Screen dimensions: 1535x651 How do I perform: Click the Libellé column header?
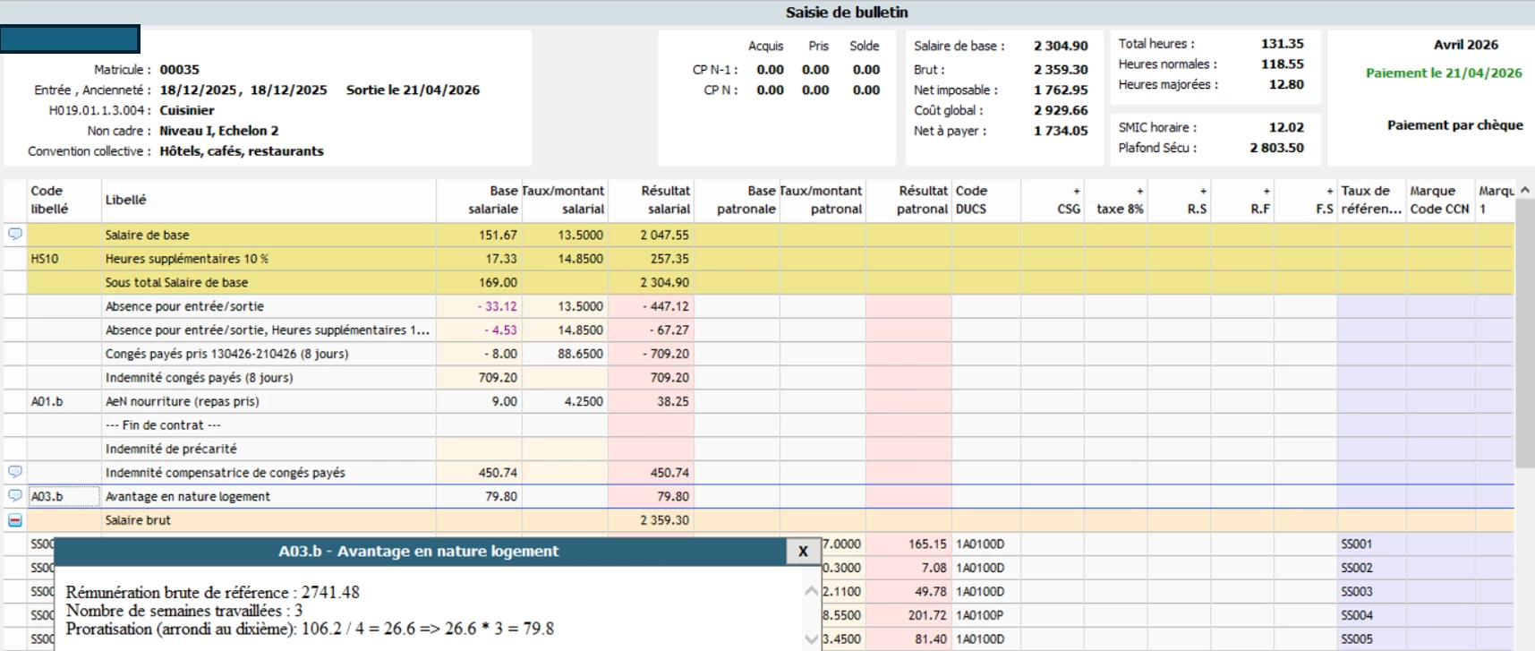pos(269,200)
